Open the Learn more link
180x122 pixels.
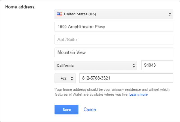click(x=139, y=95)
